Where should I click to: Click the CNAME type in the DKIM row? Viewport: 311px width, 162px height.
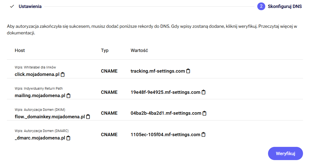(109, 113)
